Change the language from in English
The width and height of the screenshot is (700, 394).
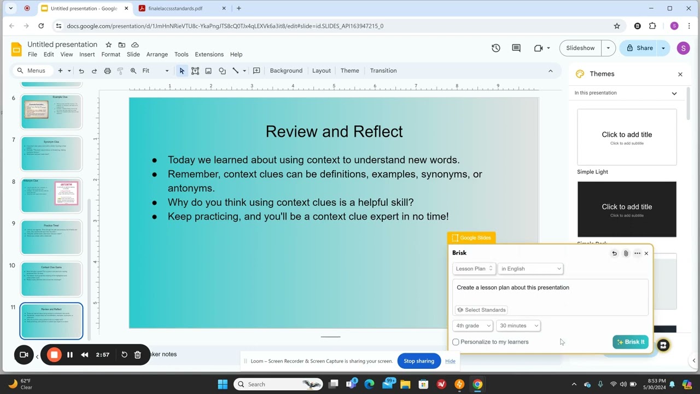pos(530,269)
